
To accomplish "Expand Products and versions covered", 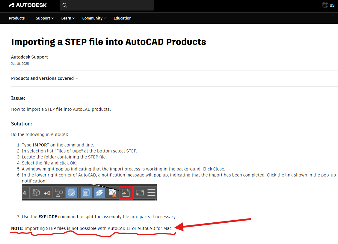I will point(45,78).
